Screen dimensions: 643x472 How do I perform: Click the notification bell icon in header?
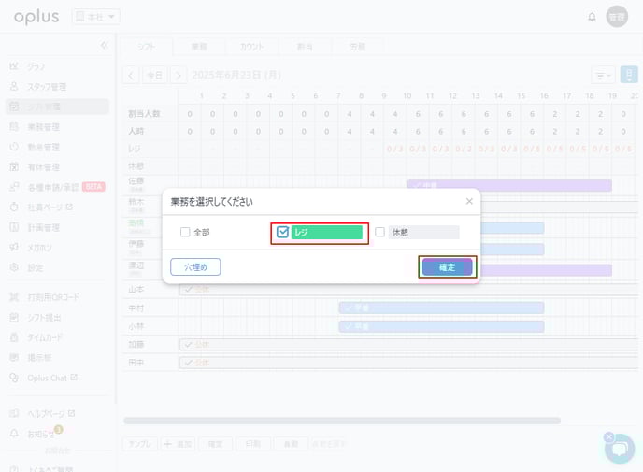[x=591, y=17]
